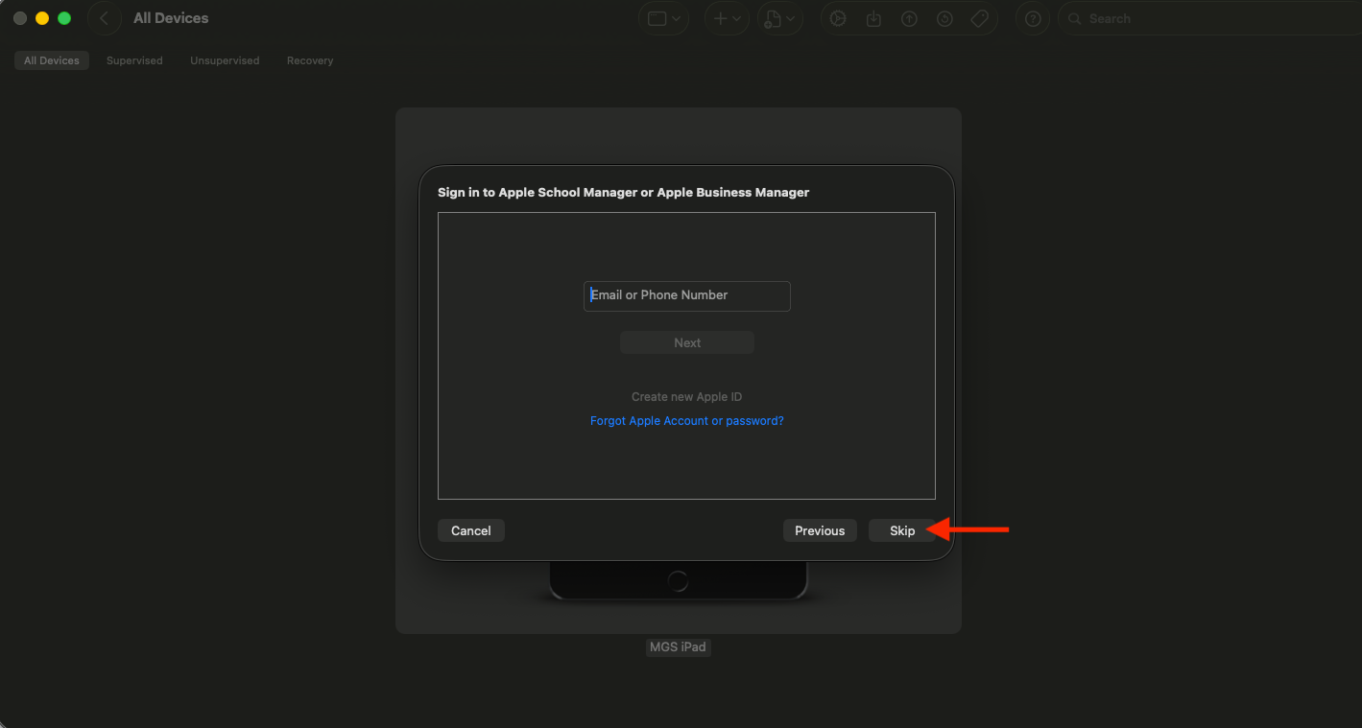1362x728 pixels.
Task: Open the view mode dropdown
Action: pyautogui.click(x=664, y=18)
